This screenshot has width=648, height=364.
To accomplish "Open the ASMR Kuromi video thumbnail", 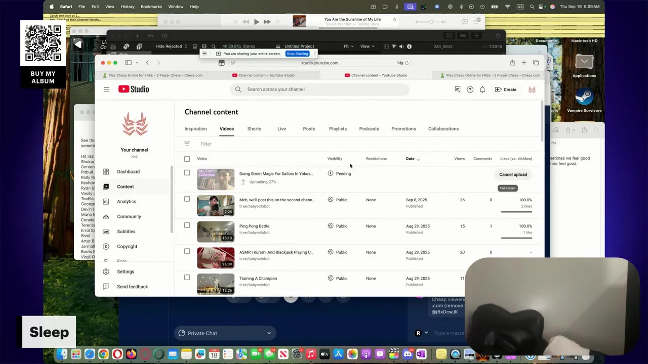I will [x=216, y=257].
